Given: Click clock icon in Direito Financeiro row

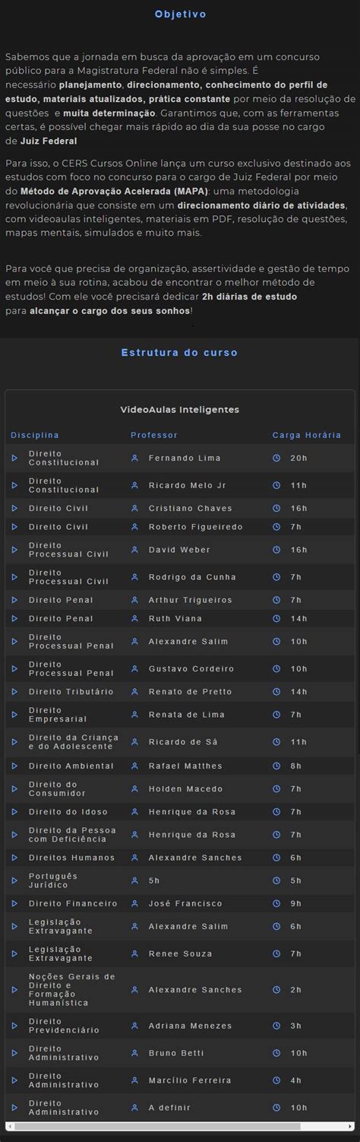Looking at the screenshot, I should (276, 904).
